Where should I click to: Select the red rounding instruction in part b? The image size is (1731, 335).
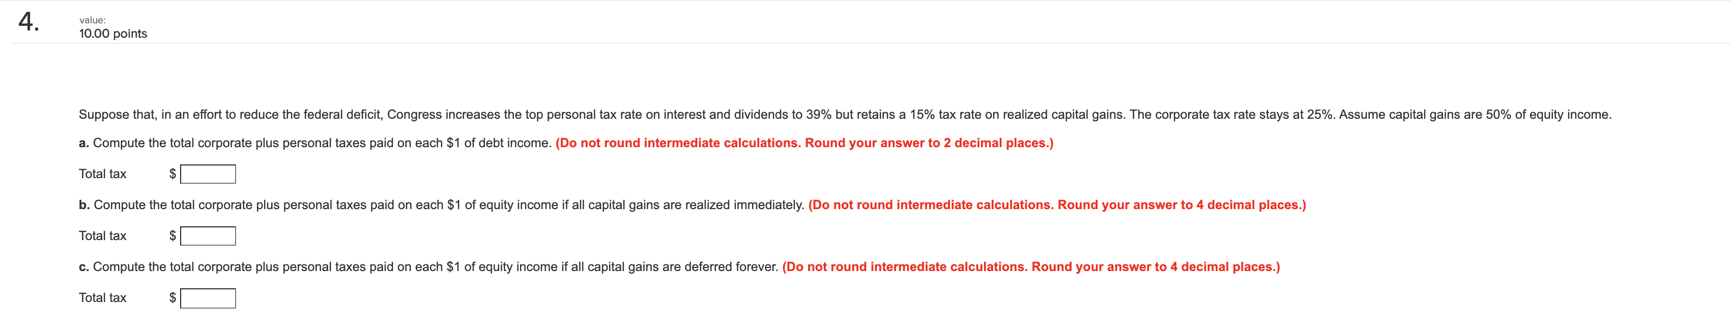click(x=1056, y=205)
